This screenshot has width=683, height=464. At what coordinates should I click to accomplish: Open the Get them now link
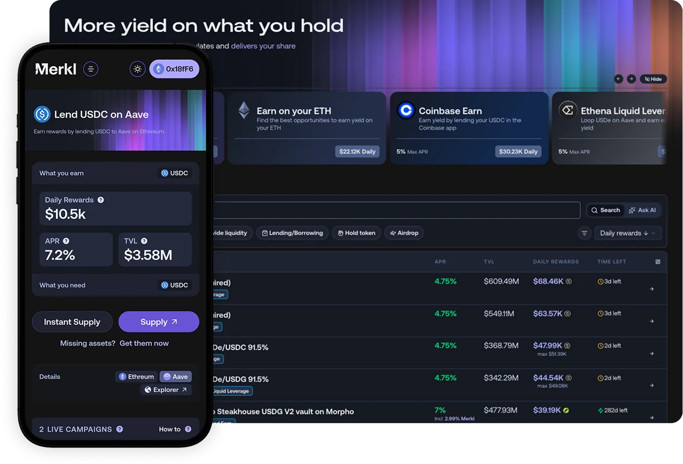tap(144, 343)
